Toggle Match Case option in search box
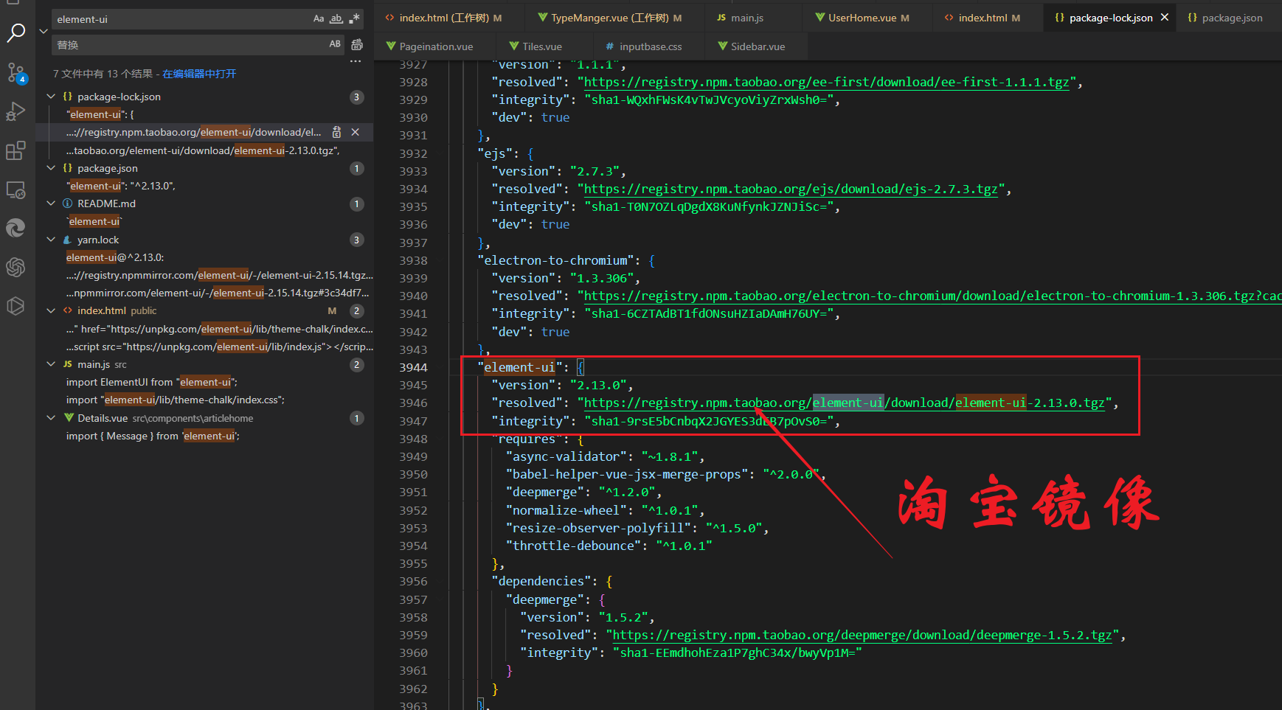 point(319,19)
